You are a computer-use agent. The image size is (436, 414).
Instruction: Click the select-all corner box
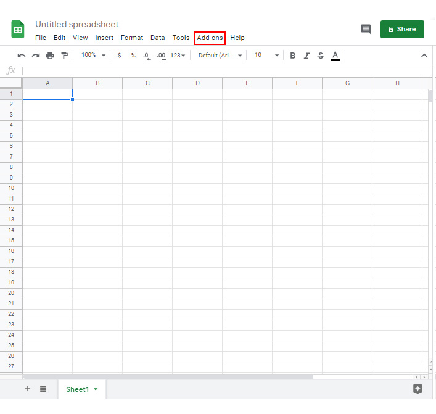point(11,83)
